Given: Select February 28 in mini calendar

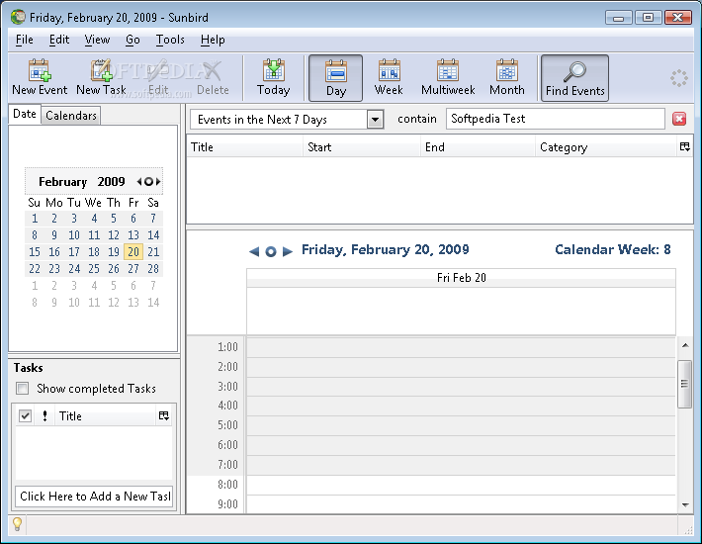Looking at the screenshot, I should tap(153, 269).
